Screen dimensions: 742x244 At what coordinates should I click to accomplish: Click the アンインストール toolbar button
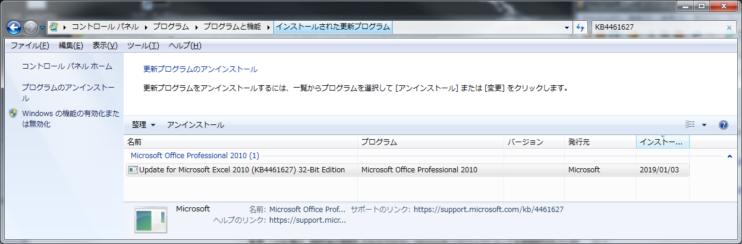[x=196, y=125]
